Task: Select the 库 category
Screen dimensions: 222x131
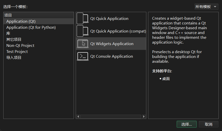Action: (39, 34)
